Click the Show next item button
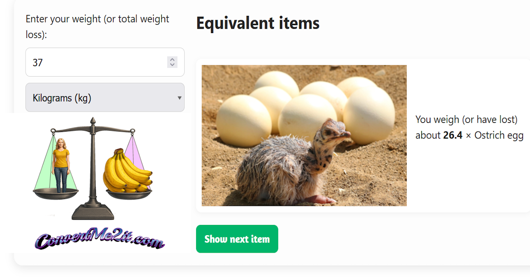This screenshot has width=530, height=277. [237, 239]
